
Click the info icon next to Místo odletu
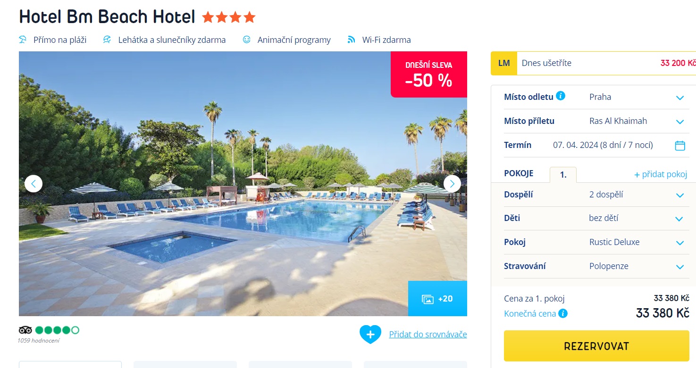coord(561,96)
